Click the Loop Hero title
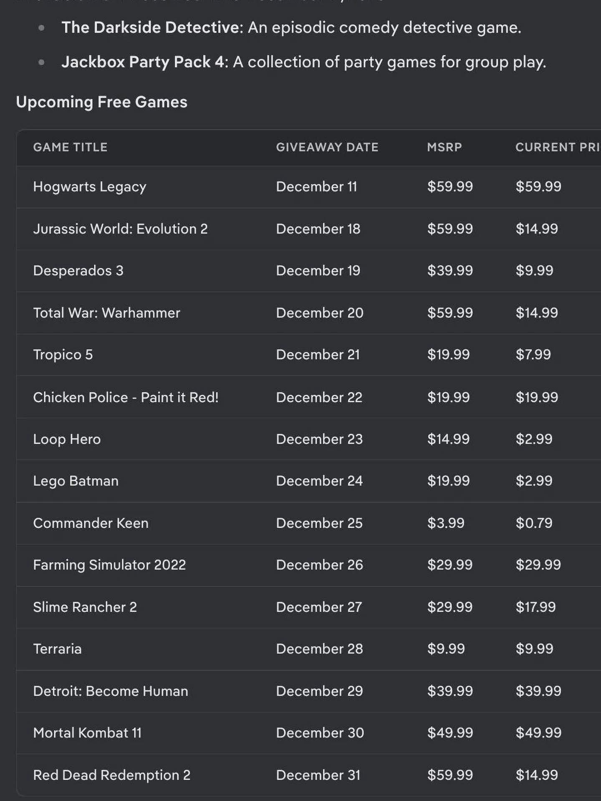 pos(67,439)
